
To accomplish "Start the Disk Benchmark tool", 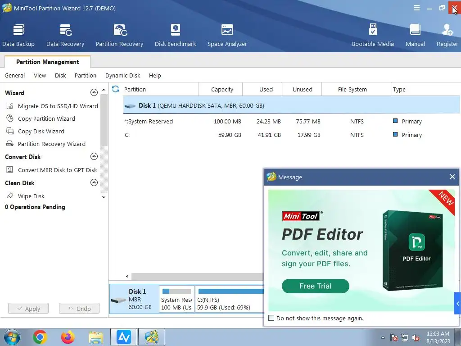I will (176, 35).
